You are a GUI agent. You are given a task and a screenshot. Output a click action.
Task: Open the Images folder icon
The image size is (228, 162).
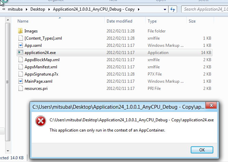click(x=21, y=31)
